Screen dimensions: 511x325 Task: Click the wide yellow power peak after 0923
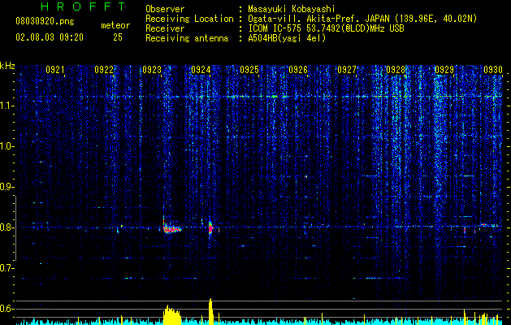[x=172, y=315]
